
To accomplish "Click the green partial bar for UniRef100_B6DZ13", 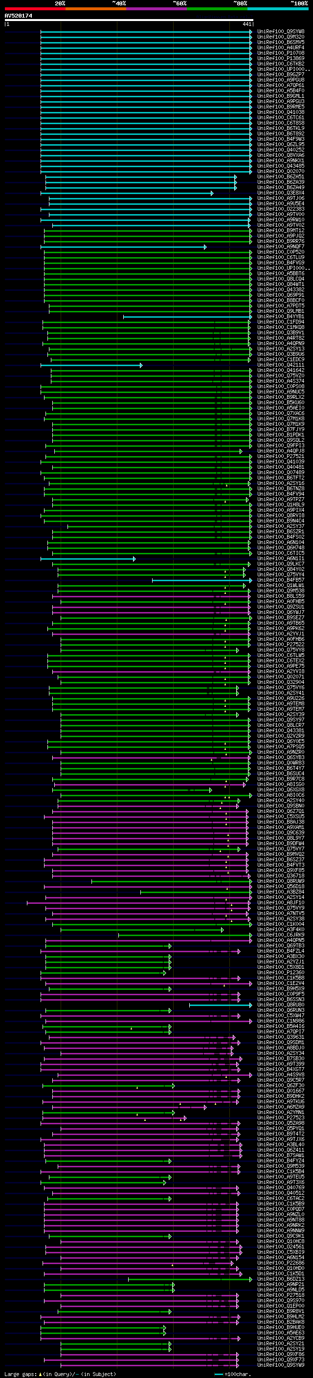I will [x=190, y=1279].
